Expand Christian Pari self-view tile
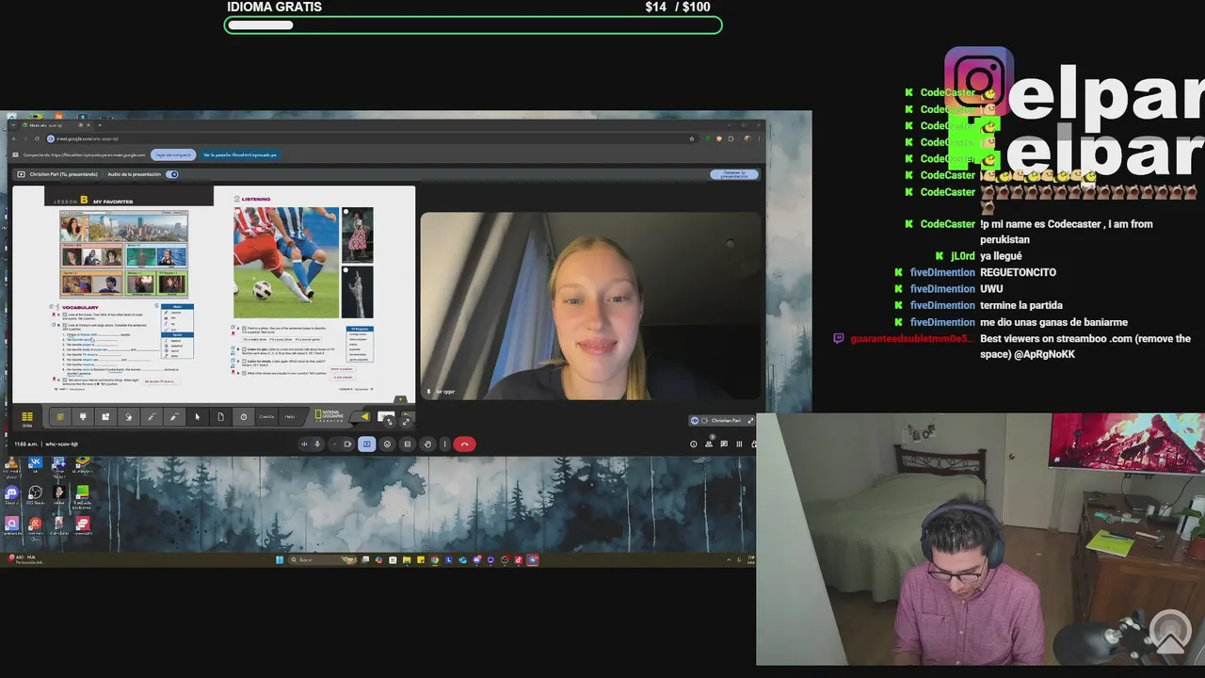The image size is (1205, 678). [x=750, y=420]
